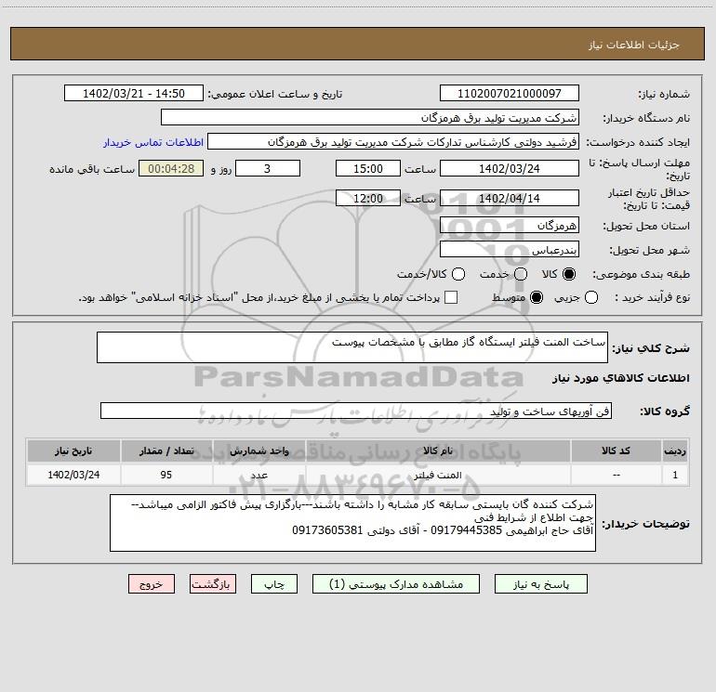Click the شرح کلی نیاز label
Screen dimensions: 716x692
(651, 348)
